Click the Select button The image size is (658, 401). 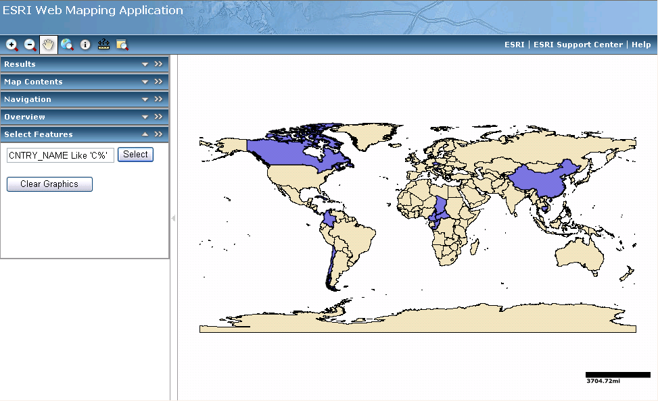tap(135, 155)
